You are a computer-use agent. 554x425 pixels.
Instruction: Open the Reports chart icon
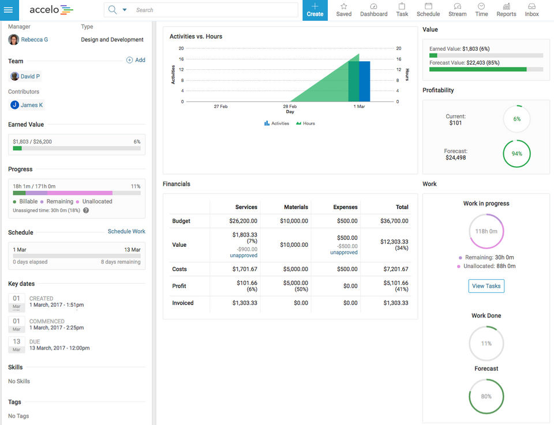tap(506, 10)
